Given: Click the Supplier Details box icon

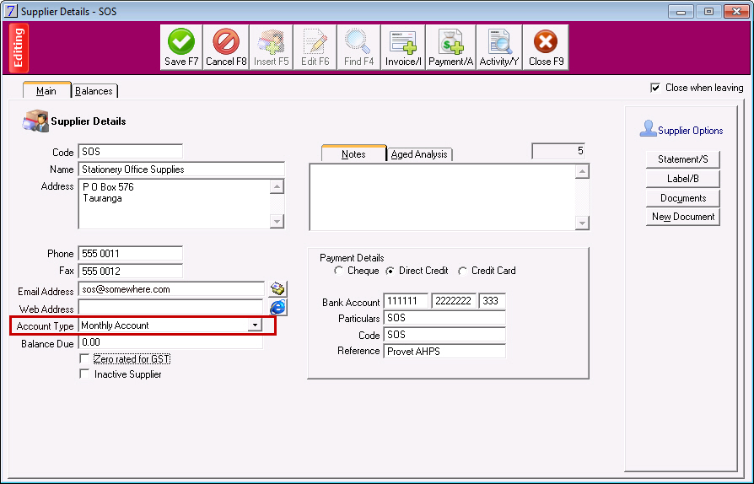Looking at the screenshot, I should pos(35,121).
